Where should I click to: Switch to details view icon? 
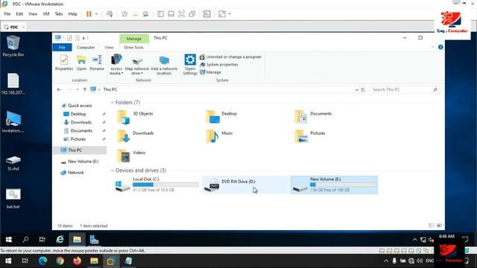point(431,226)
